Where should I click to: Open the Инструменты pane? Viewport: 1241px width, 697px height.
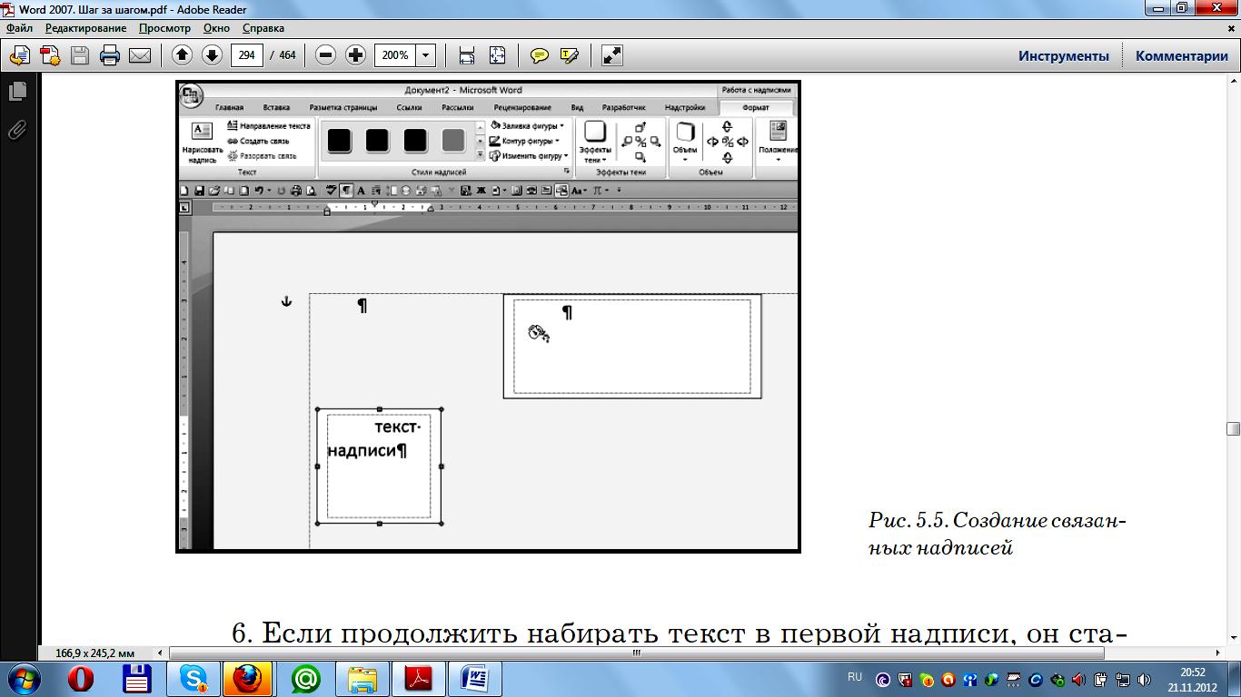pos(1064,55)
